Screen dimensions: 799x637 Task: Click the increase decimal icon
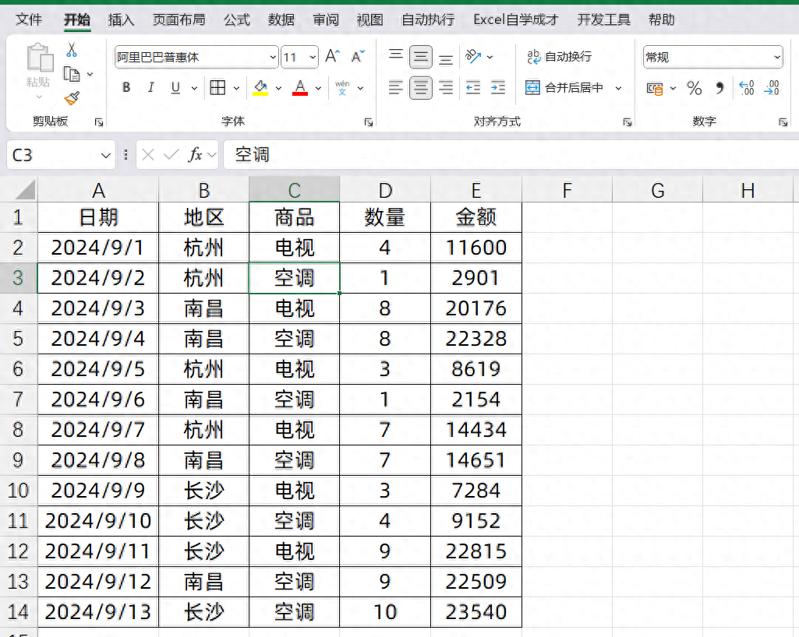[x=747, y=87]
